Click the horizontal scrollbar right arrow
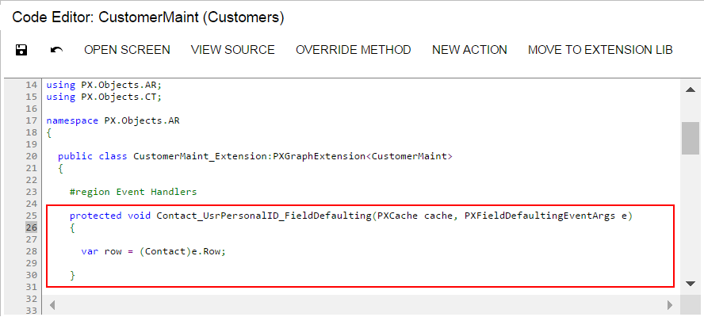Image resolution: width=704 pixels, height=317 pixels. coord(668,304)
